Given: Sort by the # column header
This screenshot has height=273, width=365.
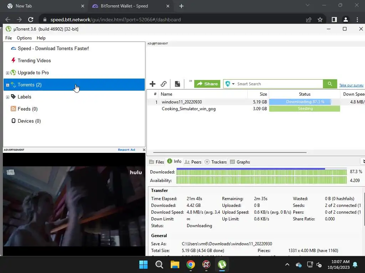Looking at the screenshot, I should [155, 94].
